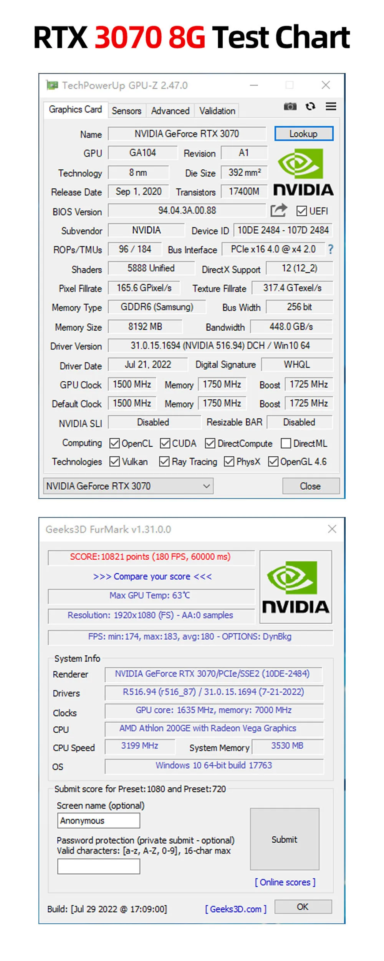Minimize the GPU-Z window

tap(254, 85)
